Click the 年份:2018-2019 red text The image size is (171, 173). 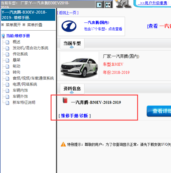pyautogui.click(x=116, y=72)
